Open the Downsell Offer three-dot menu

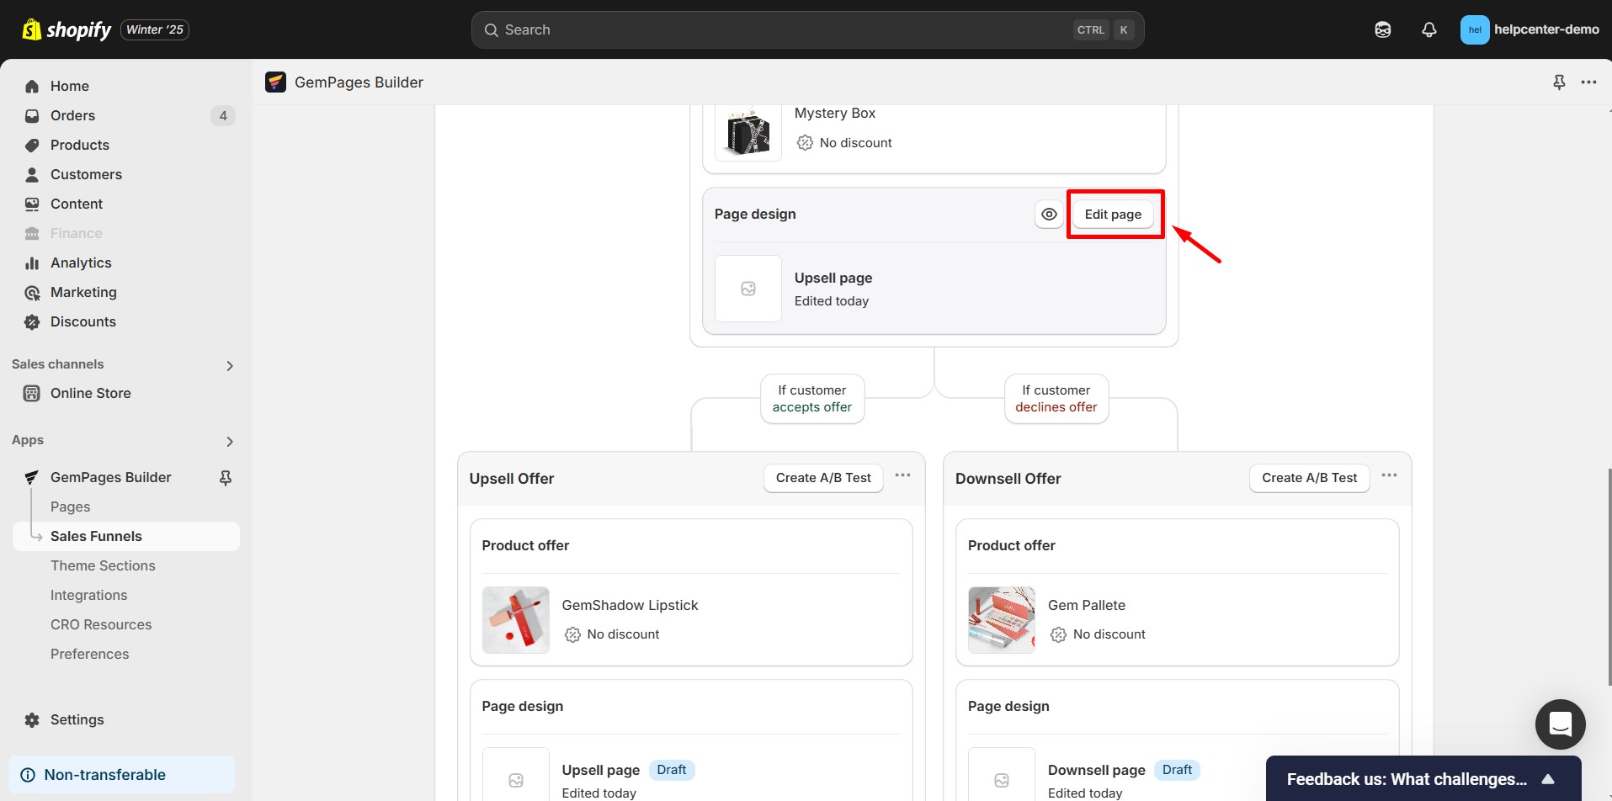[1389, 475]
